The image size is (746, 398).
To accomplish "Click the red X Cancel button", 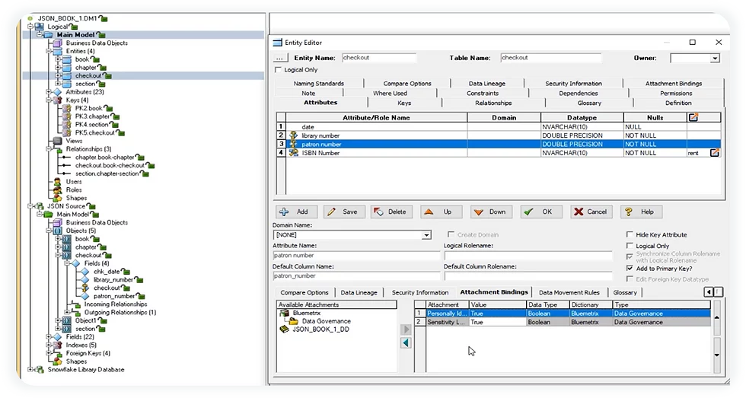I will (591, 212).
